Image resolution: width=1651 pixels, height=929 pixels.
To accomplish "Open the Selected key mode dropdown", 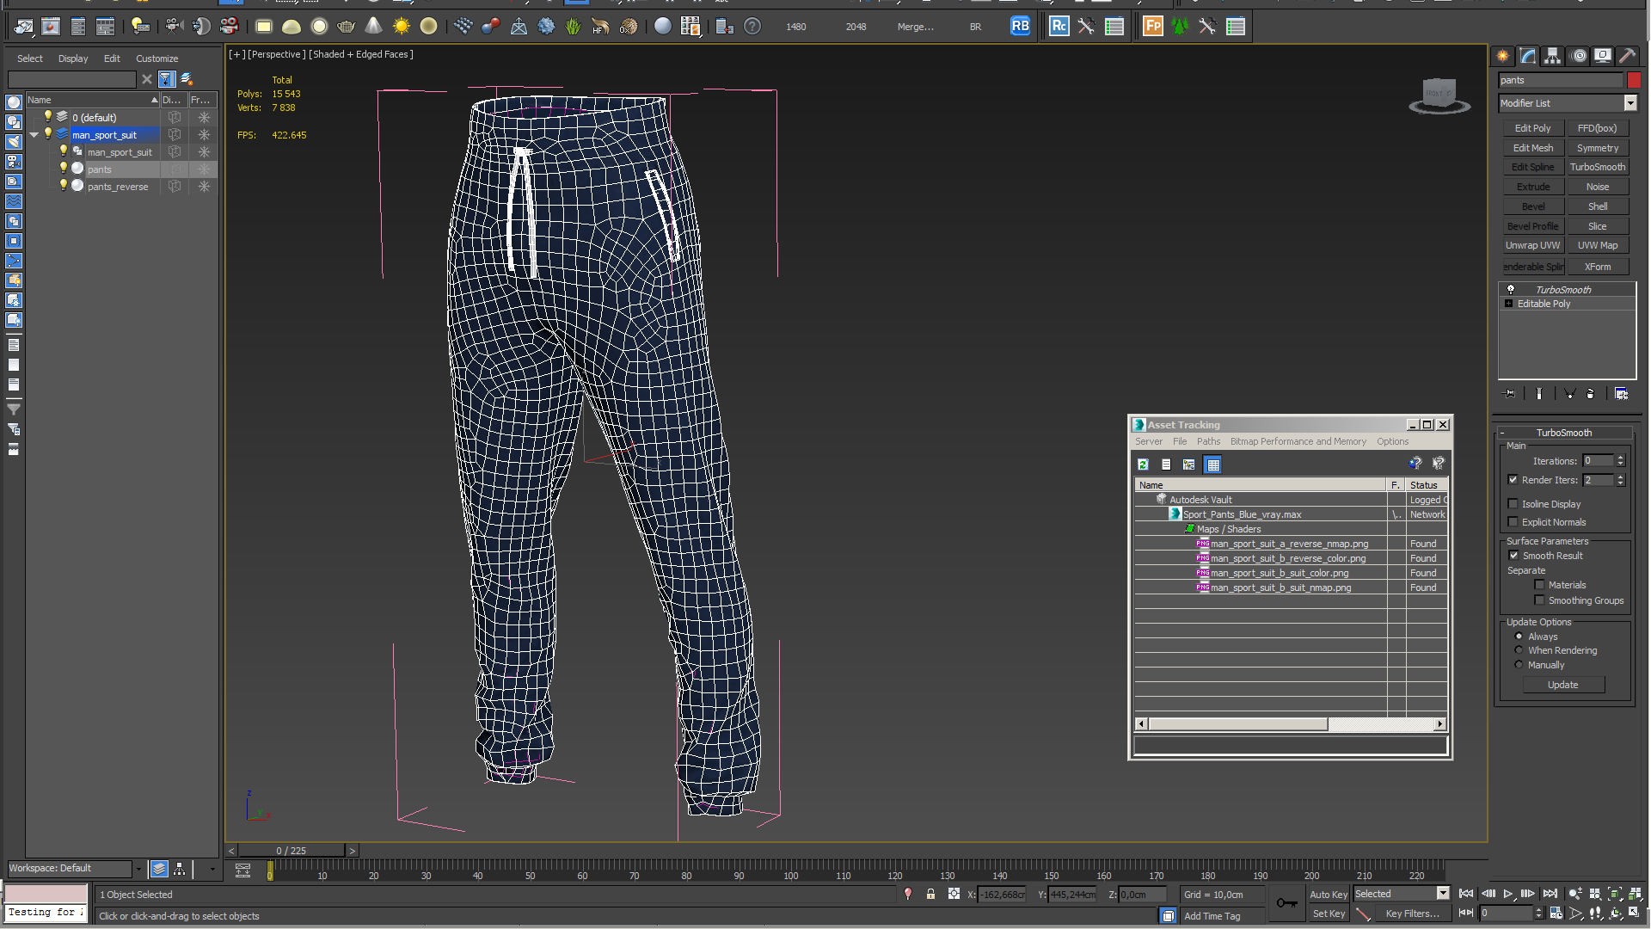I will pos(1443,894).
